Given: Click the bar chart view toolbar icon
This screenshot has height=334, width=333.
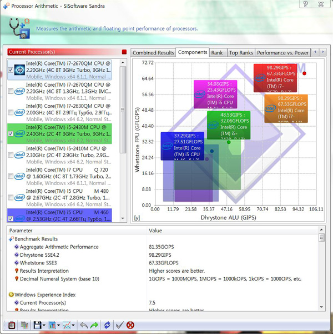Looking at the screenshot, I should click(x=52, y=325).
